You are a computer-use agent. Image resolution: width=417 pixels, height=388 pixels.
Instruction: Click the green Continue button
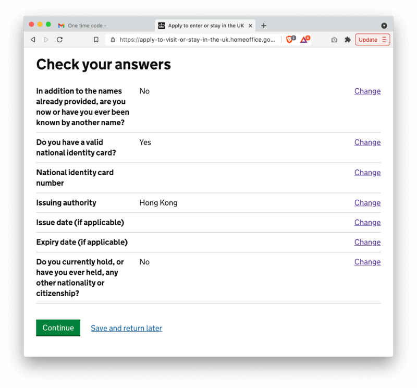pyautogui.click(x=58, y=328)
